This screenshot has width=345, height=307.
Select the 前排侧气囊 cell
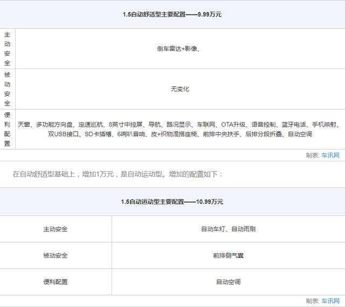click(228, 255)
